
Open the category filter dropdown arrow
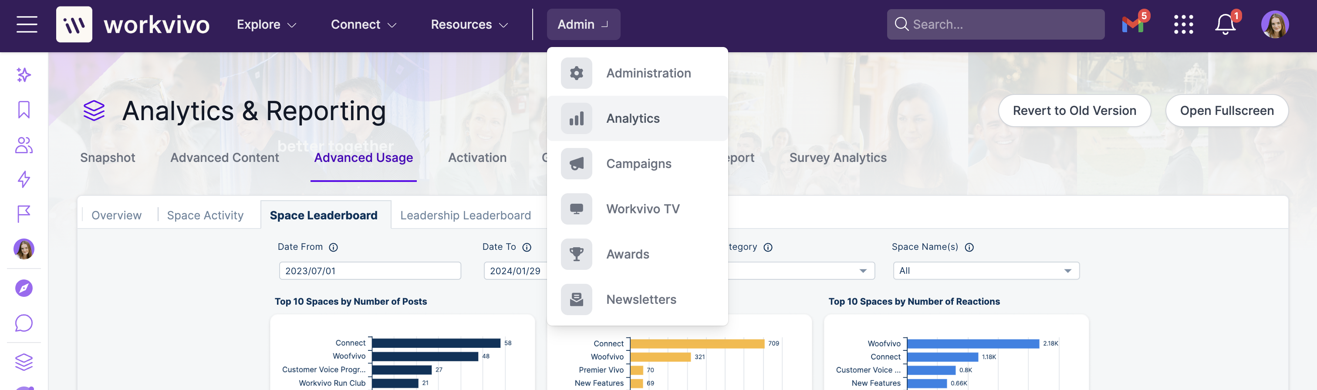click(x=863, y=271)
